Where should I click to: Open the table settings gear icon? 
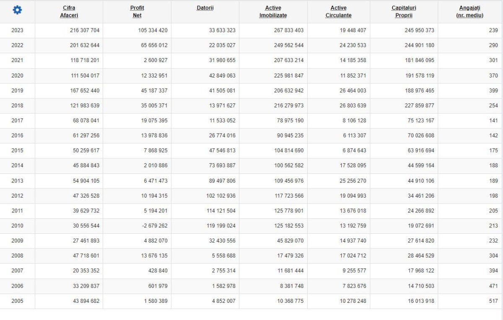coord(17,10)
